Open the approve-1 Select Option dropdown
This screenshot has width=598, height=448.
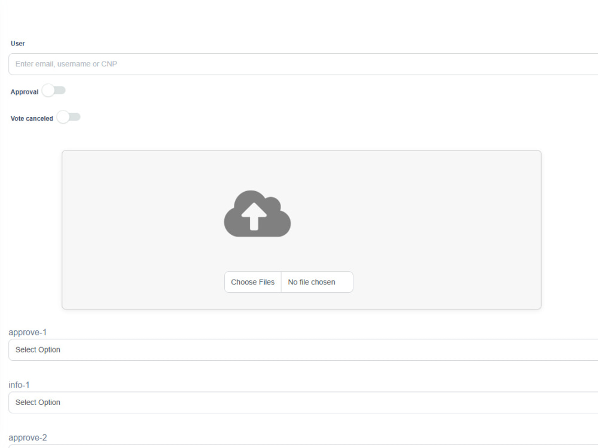[x=303, y=349]
